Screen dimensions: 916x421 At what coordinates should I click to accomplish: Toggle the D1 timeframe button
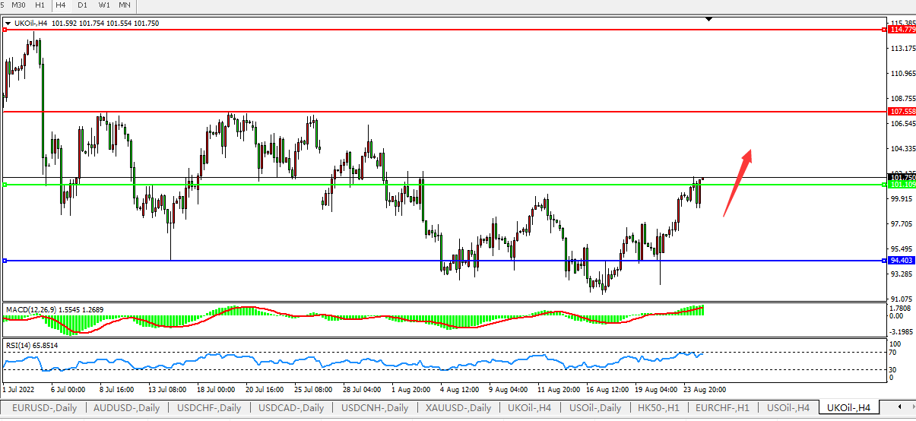click(82, 5)
